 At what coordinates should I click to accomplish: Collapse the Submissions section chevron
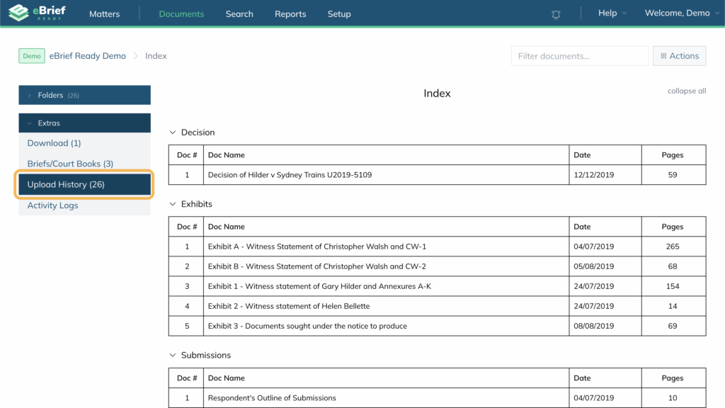(173, 356)
